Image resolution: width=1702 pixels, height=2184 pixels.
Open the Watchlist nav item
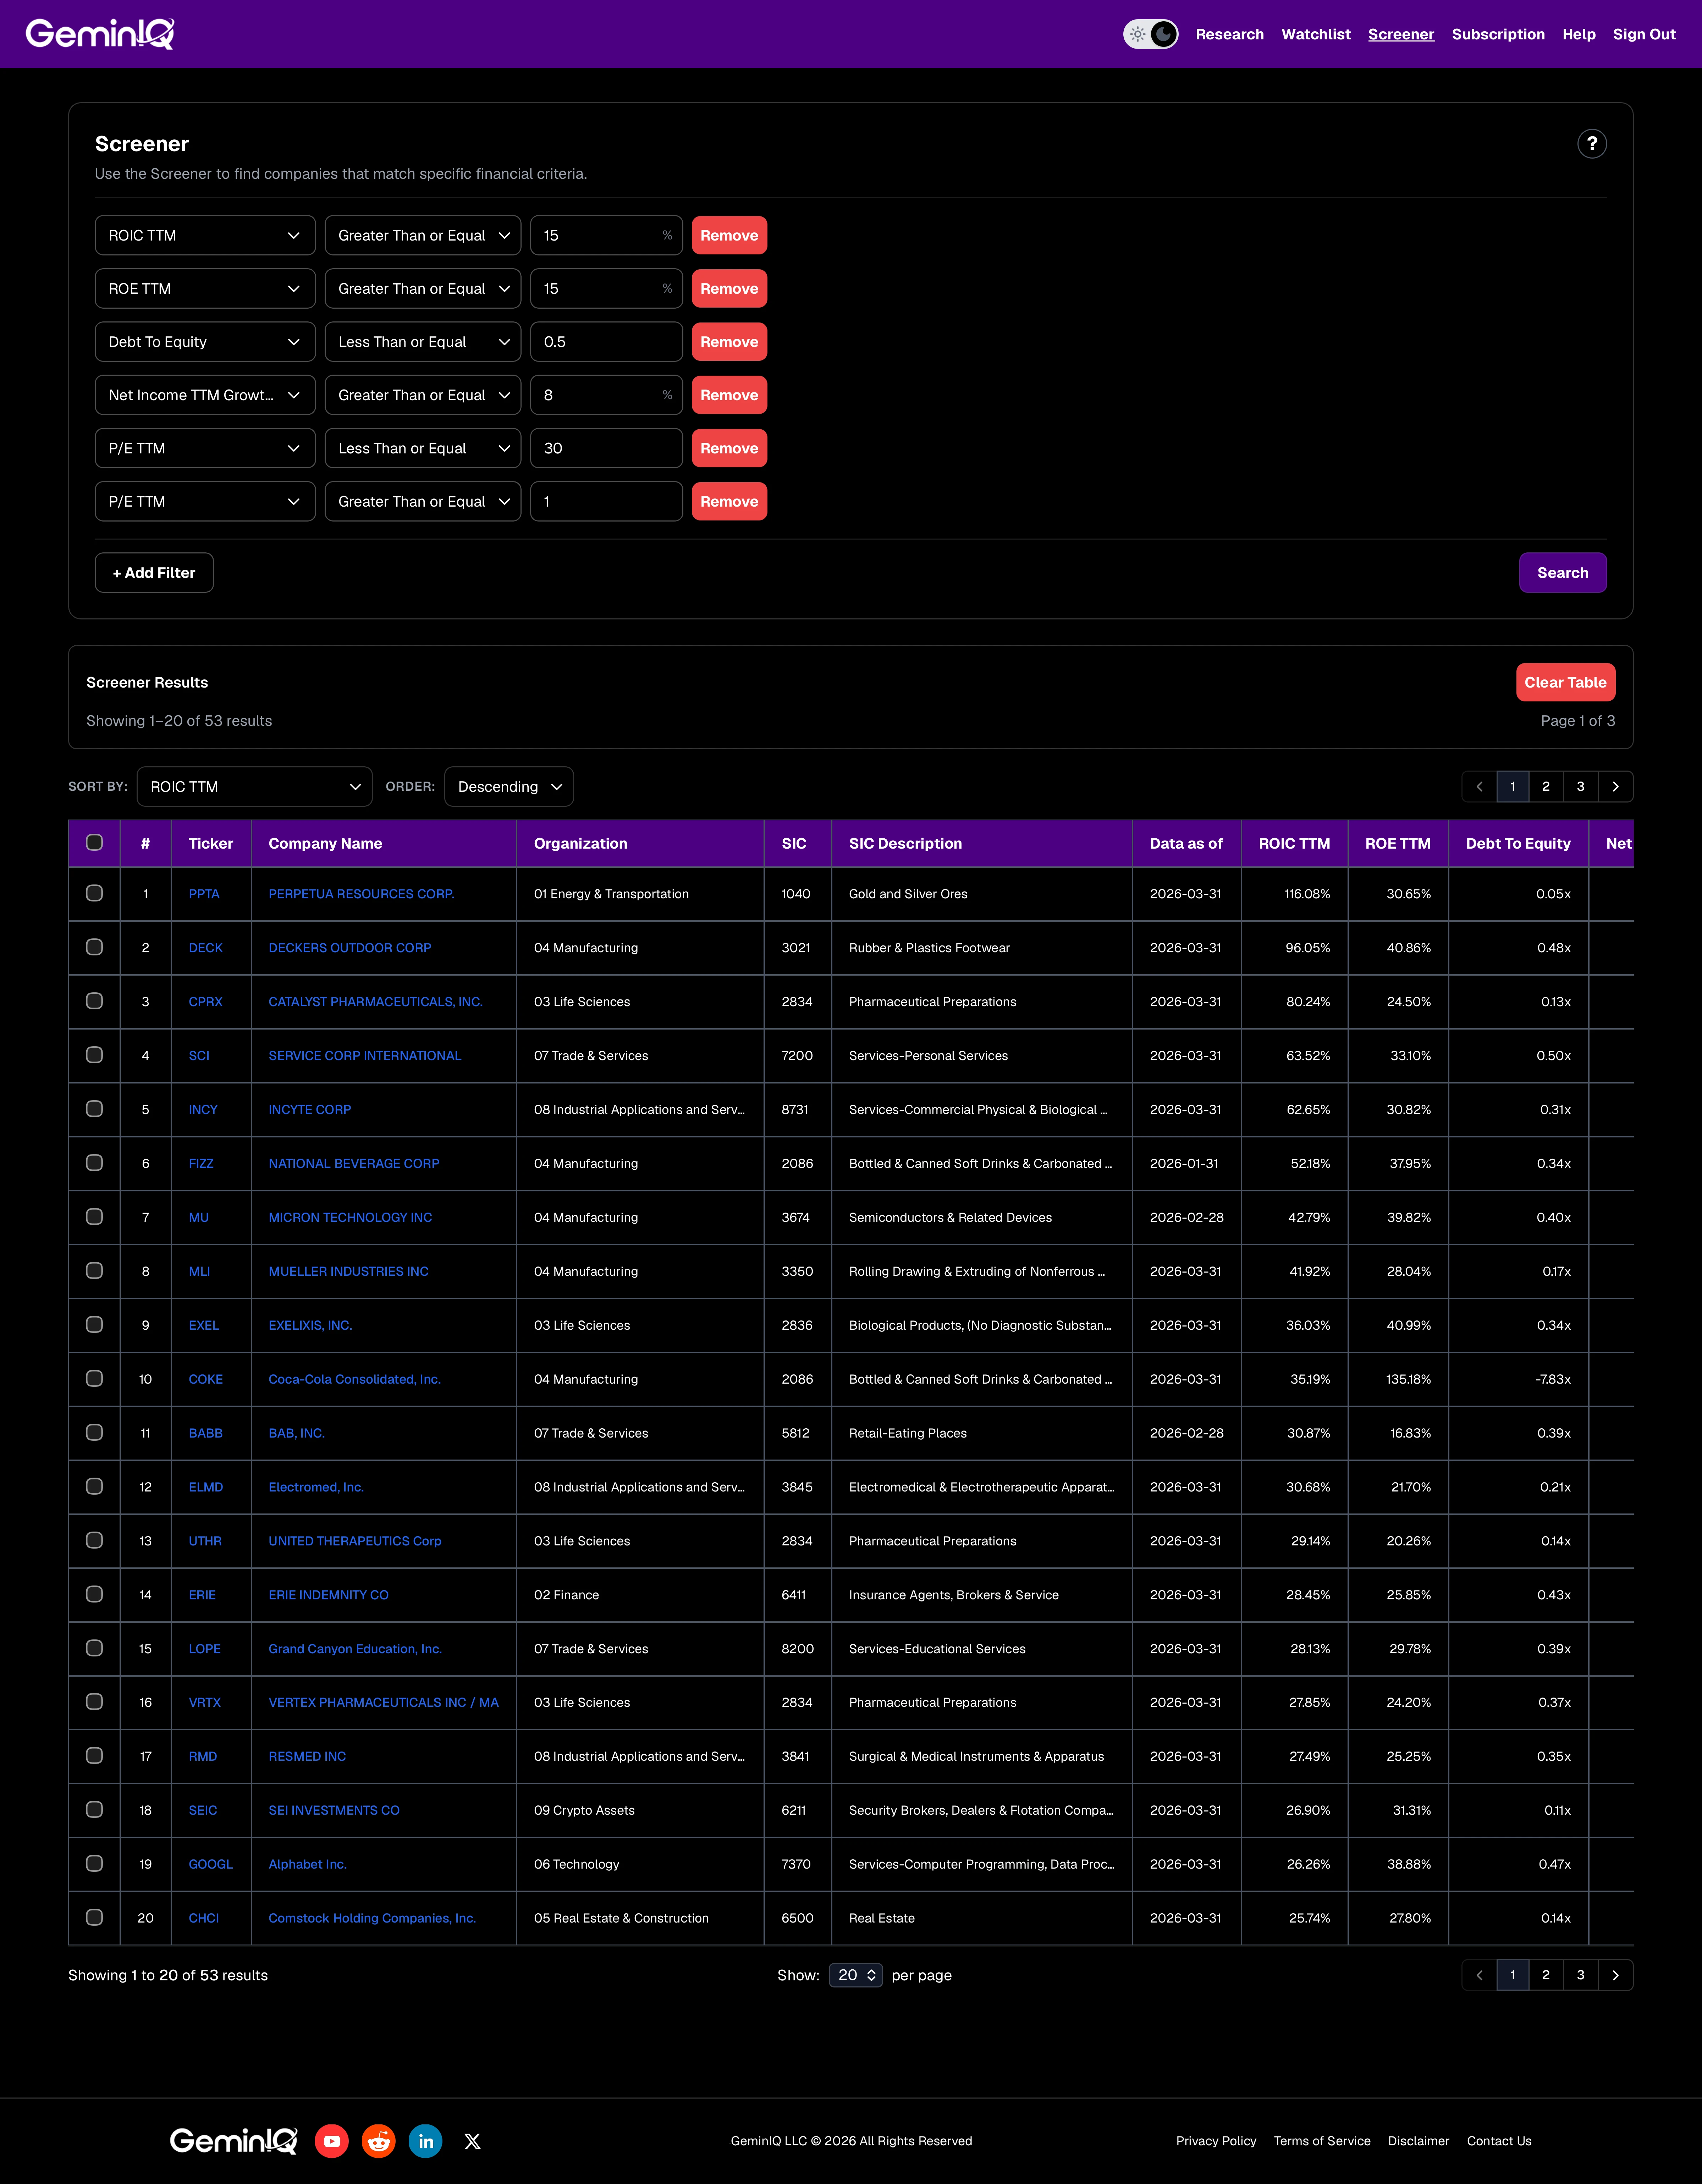point(1316,34)
